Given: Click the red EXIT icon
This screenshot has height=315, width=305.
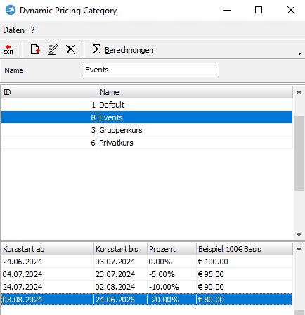Looking at the screenshot, I should pos(8,49).
